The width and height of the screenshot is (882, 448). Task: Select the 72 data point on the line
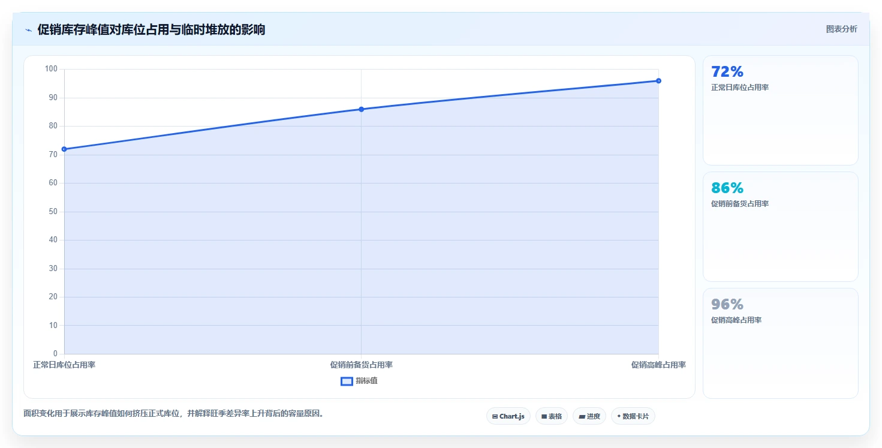coord(64,149)
